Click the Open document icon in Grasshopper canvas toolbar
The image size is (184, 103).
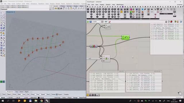coord(88,22)
